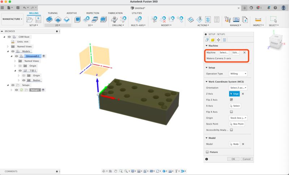The image size is (289, 175).
Task: Open the Machine Library icon
Action: point(236,19)
